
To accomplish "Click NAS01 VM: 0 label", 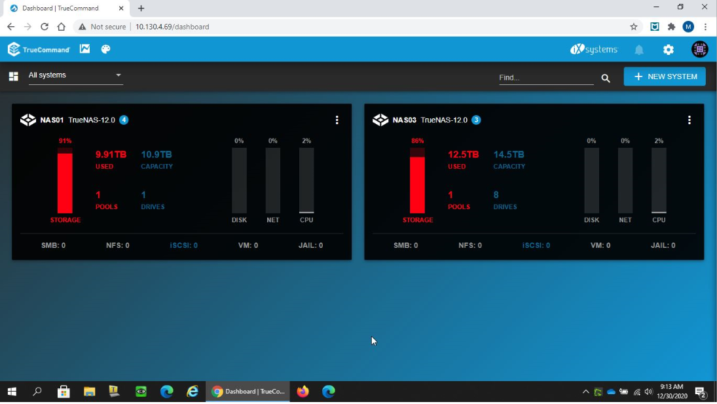I will tap(248, 246).
